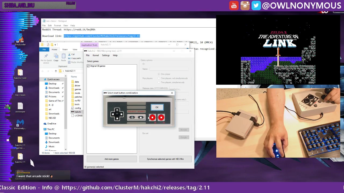Open the zookeeper file on desktop
This screenshot has width=344, height=193.
coord(20,108)
